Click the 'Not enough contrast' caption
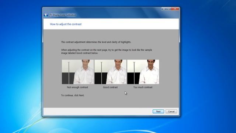The image size is (236, 133). click(77, 87)
